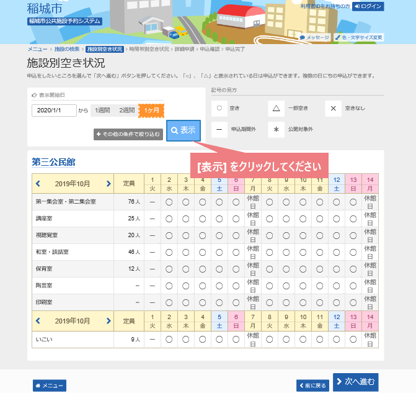Click the 表示 search button
Image resolution: width=416 pixels, height=393 pixels.
pyautogui.click(x=184, y=130)
